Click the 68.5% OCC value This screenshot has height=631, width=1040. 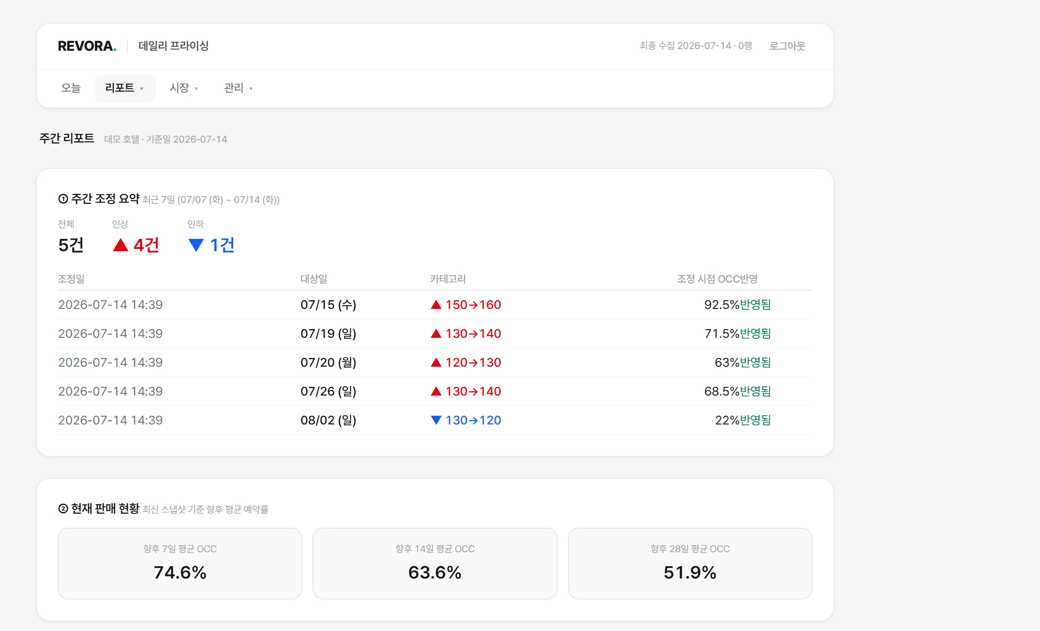(x=721, y=391)
